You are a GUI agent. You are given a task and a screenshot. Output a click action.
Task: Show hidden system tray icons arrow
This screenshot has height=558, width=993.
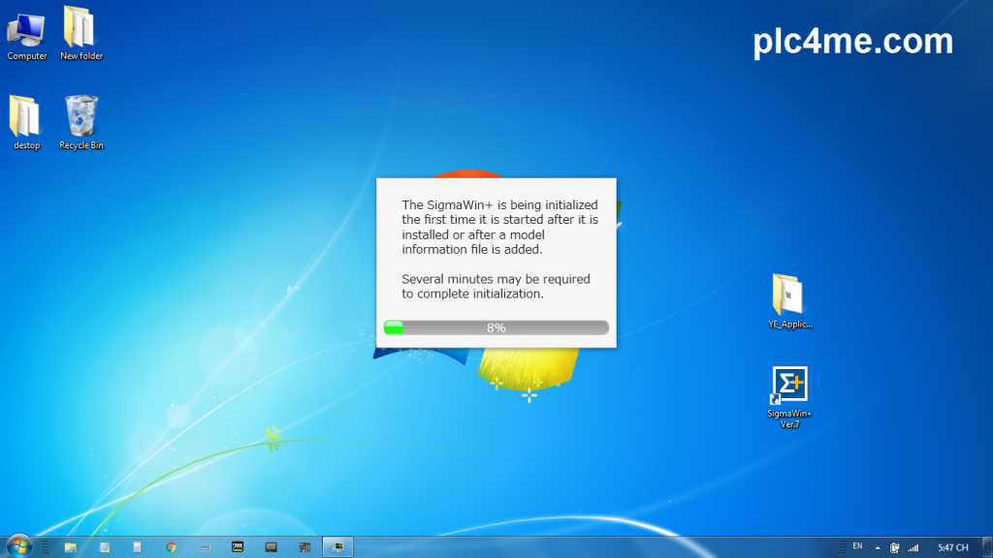(x=877, y=547)
